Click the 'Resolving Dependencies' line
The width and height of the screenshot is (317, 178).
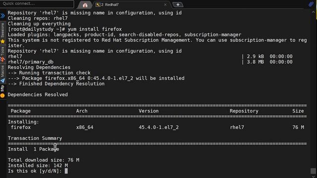pos(39,67)
